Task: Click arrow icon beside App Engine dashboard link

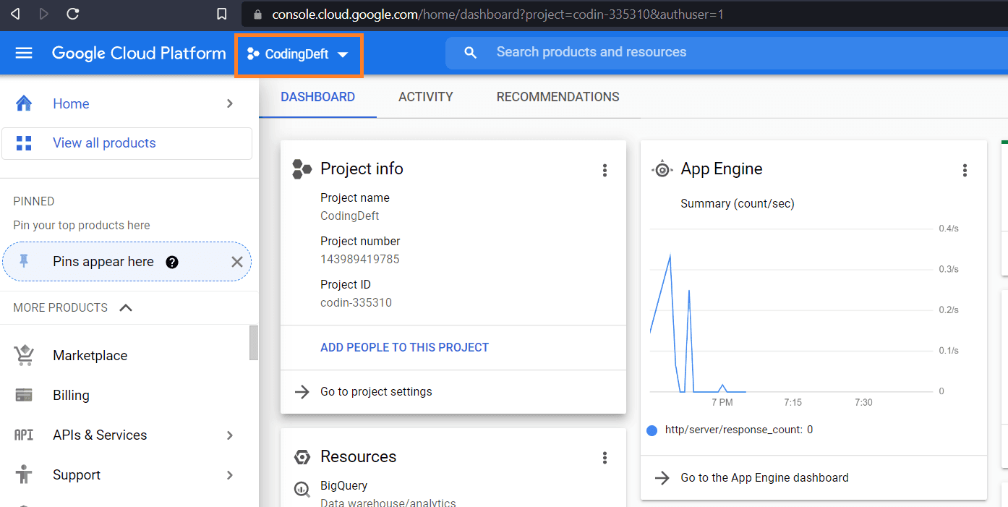Action: tap(662, 477)
